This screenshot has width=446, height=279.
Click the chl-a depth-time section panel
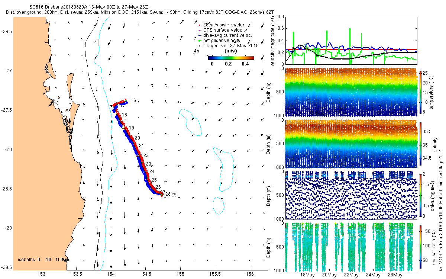[x=350, y=195]
